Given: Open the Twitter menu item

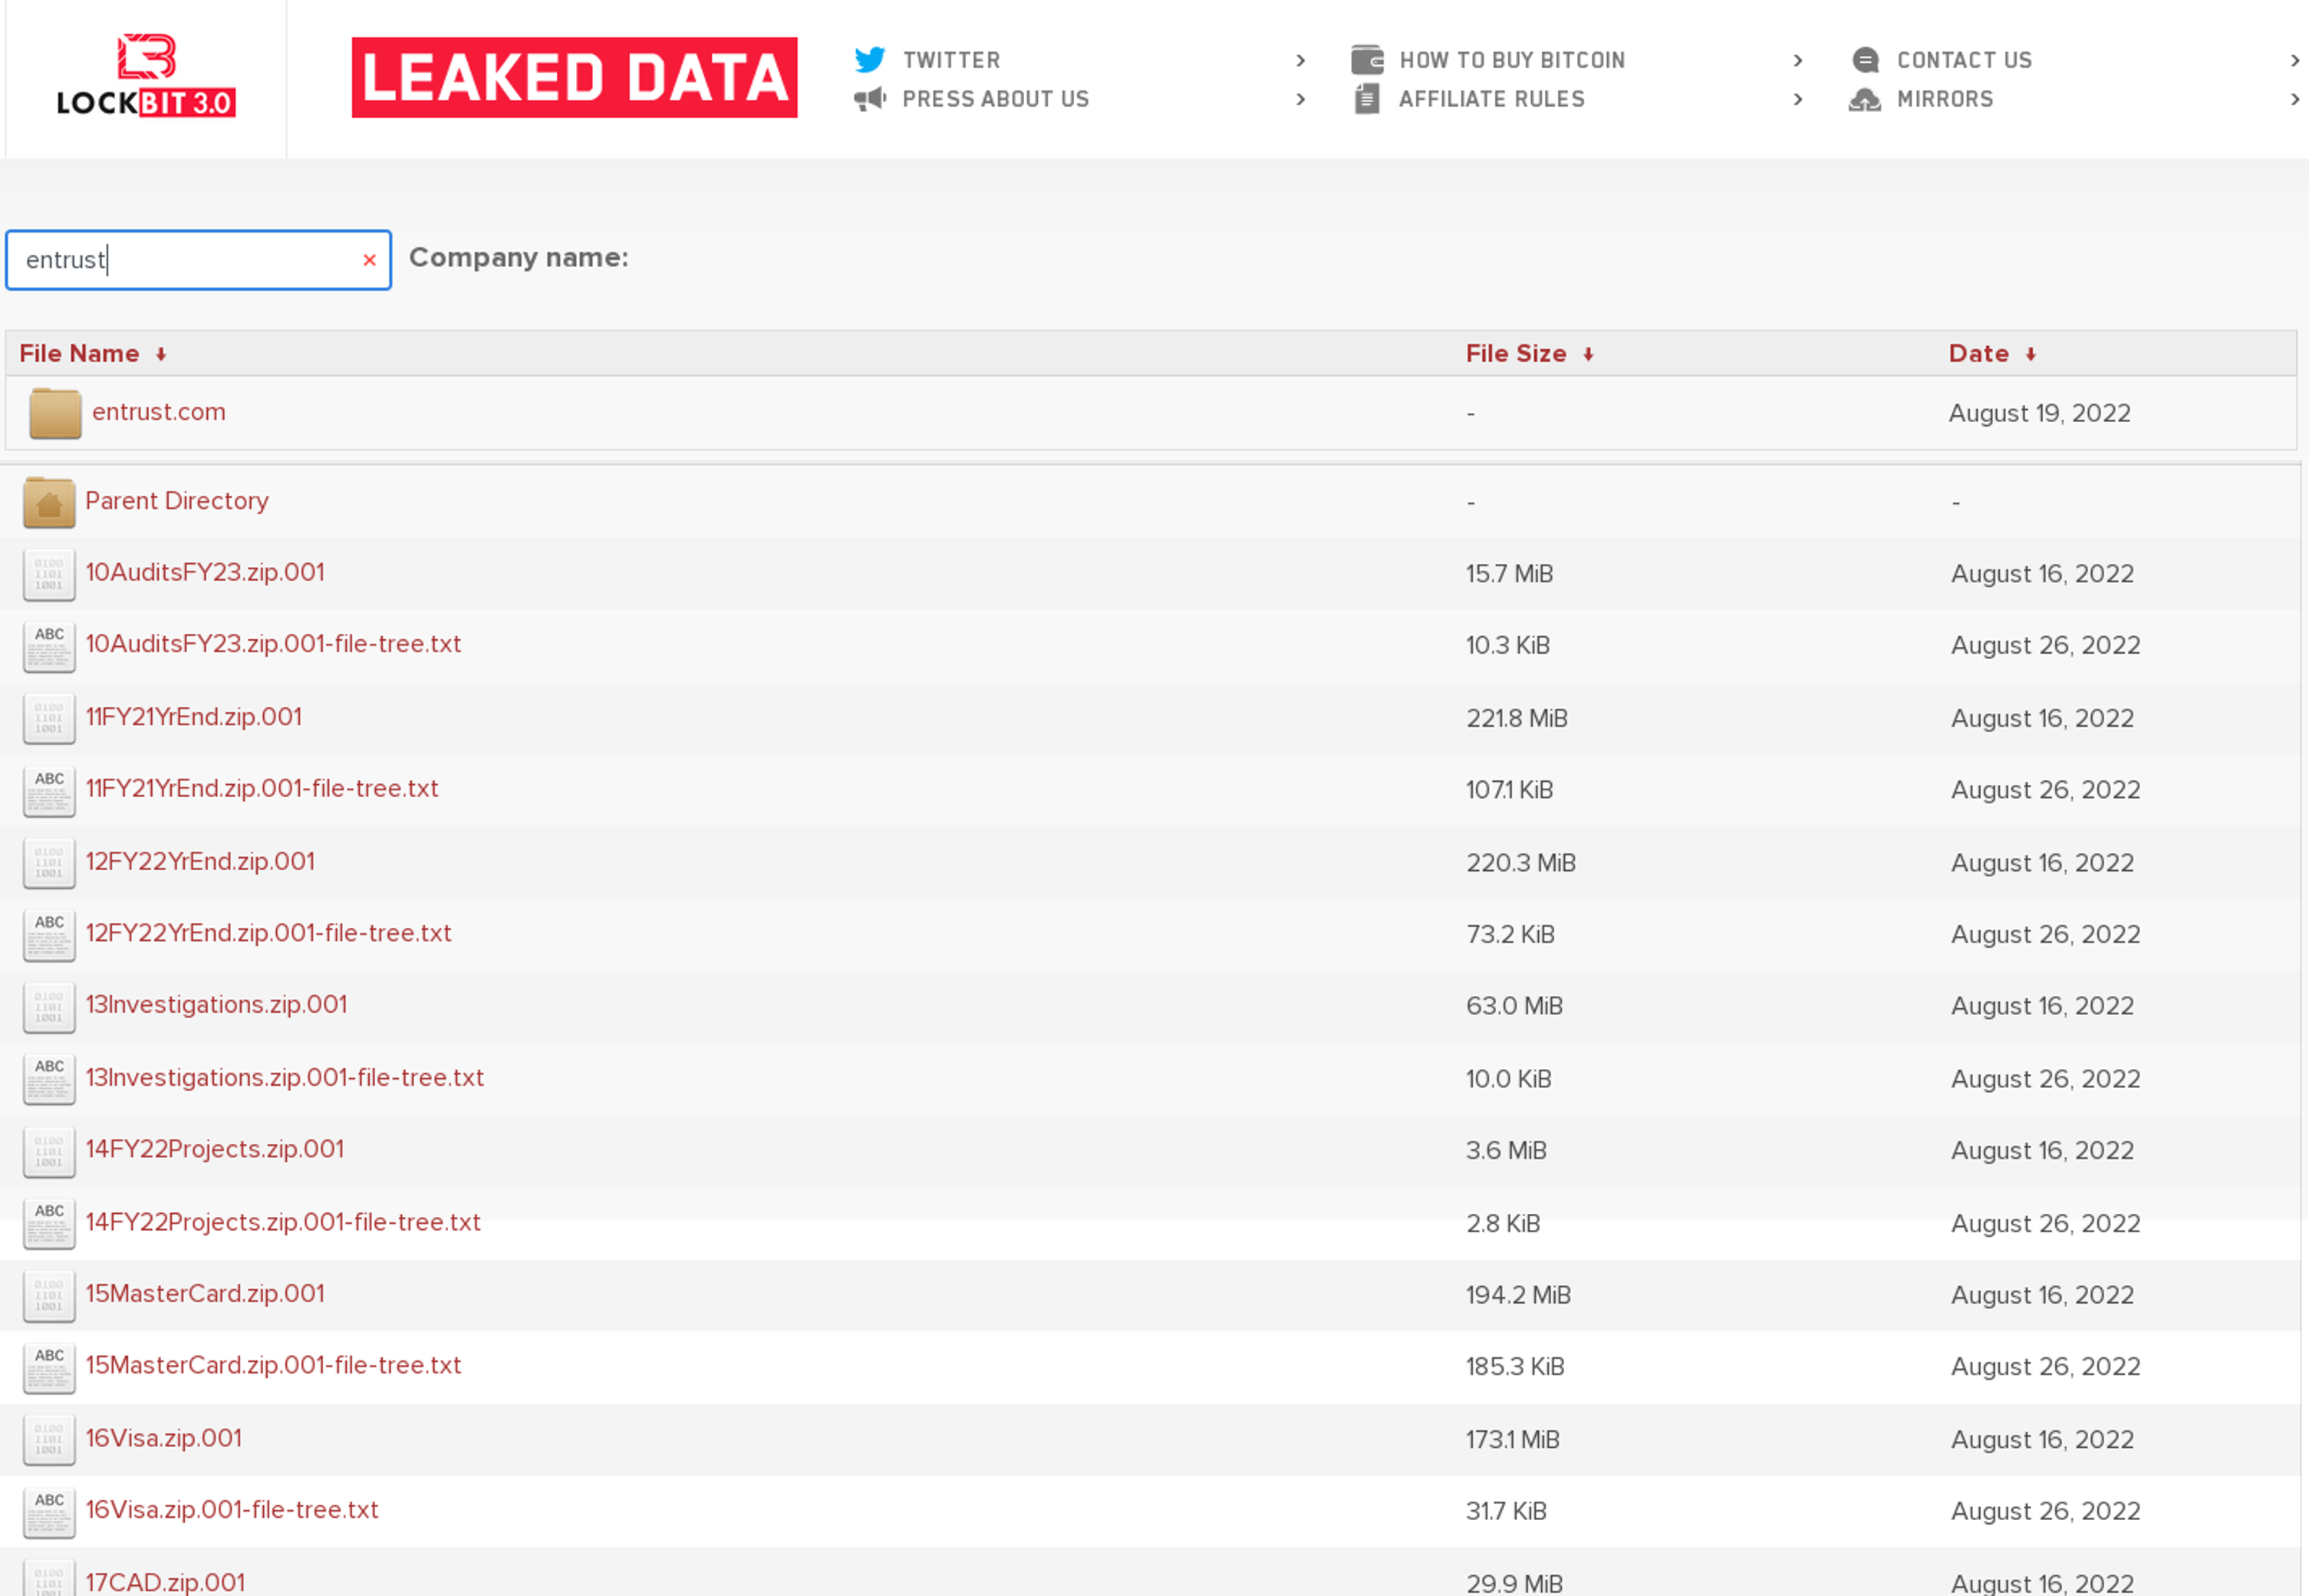Looking at the screenshot, I should (x=951, y=60).
